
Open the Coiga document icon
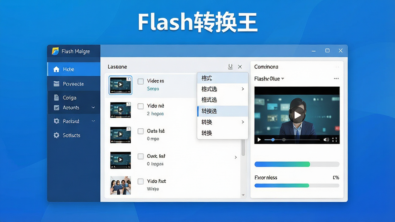click(x=56, y=98)
